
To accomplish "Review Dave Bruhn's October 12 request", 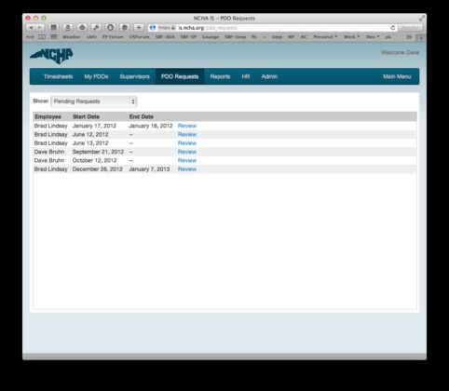I will 187,160.
